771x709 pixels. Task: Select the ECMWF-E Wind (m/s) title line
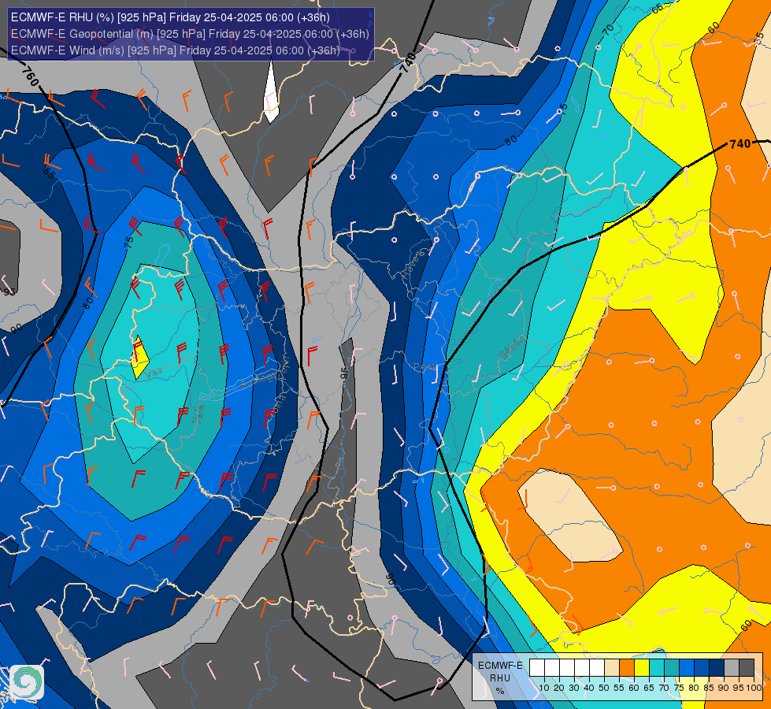tap(175, 50)
